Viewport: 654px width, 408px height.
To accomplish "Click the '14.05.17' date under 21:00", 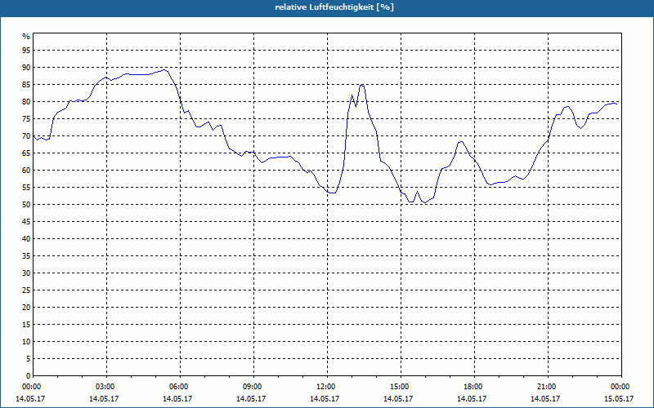I will pos(545,399).
